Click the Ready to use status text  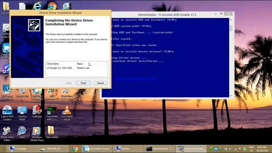coord(83,68)
